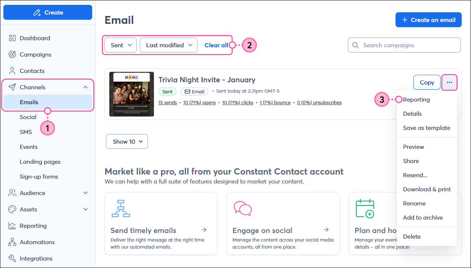Click the Channels megaphone icon

[x=12, y=87]
